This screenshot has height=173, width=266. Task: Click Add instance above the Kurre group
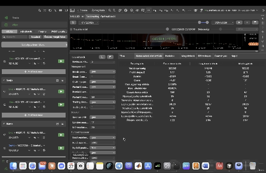click(34, 115)
